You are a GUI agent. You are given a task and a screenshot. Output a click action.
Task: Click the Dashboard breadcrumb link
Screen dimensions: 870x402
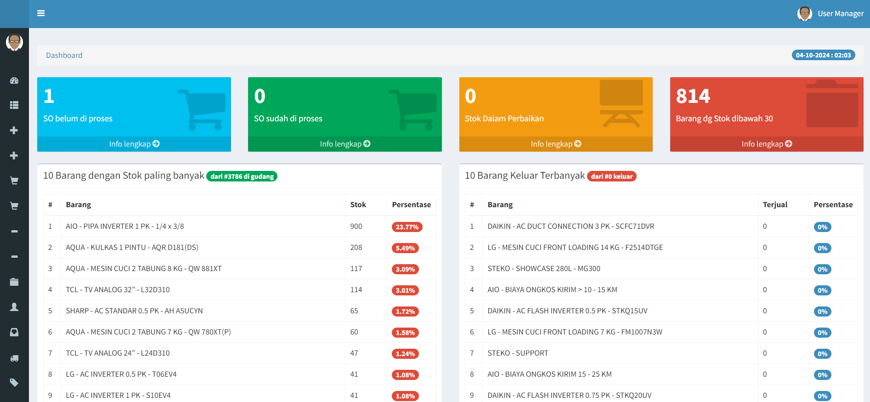64,55
